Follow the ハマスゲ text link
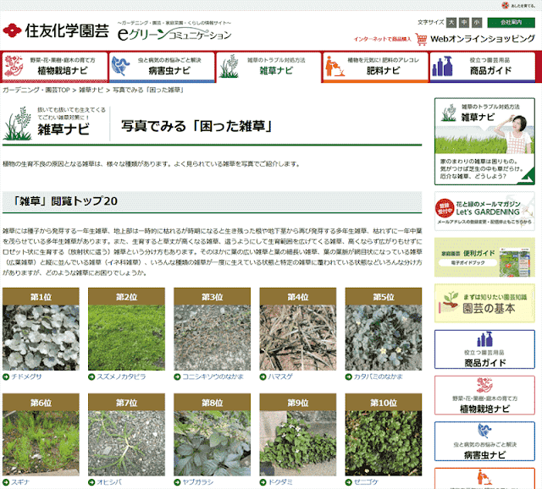542x489 pixels. click(x=280, y=376)
